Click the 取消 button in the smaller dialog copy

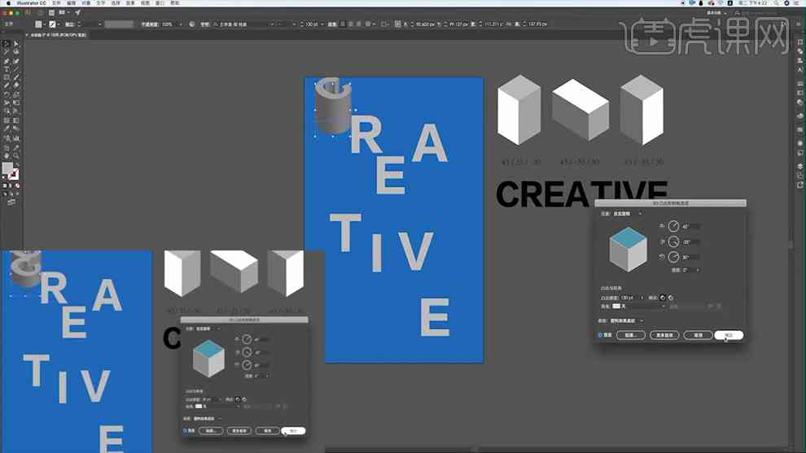point(267,430)
